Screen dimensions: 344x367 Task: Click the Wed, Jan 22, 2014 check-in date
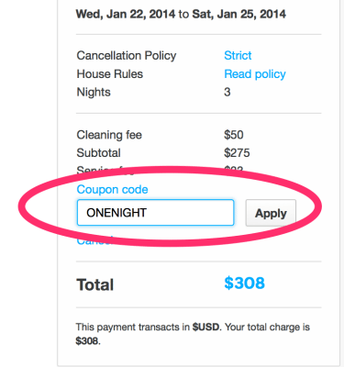click(x=126, y=14)
